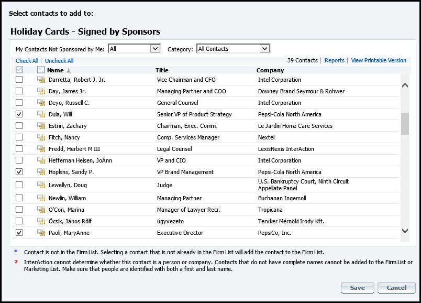Check the box for Darretta, Robert J. Jr.
421x303 pixels.
tap(19, 80)
